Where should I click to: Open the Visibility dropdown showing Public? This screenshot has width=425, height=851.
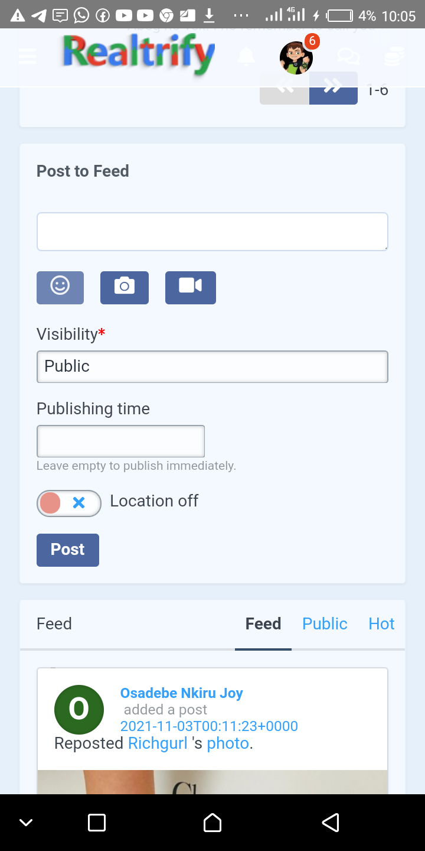[212, 366]
